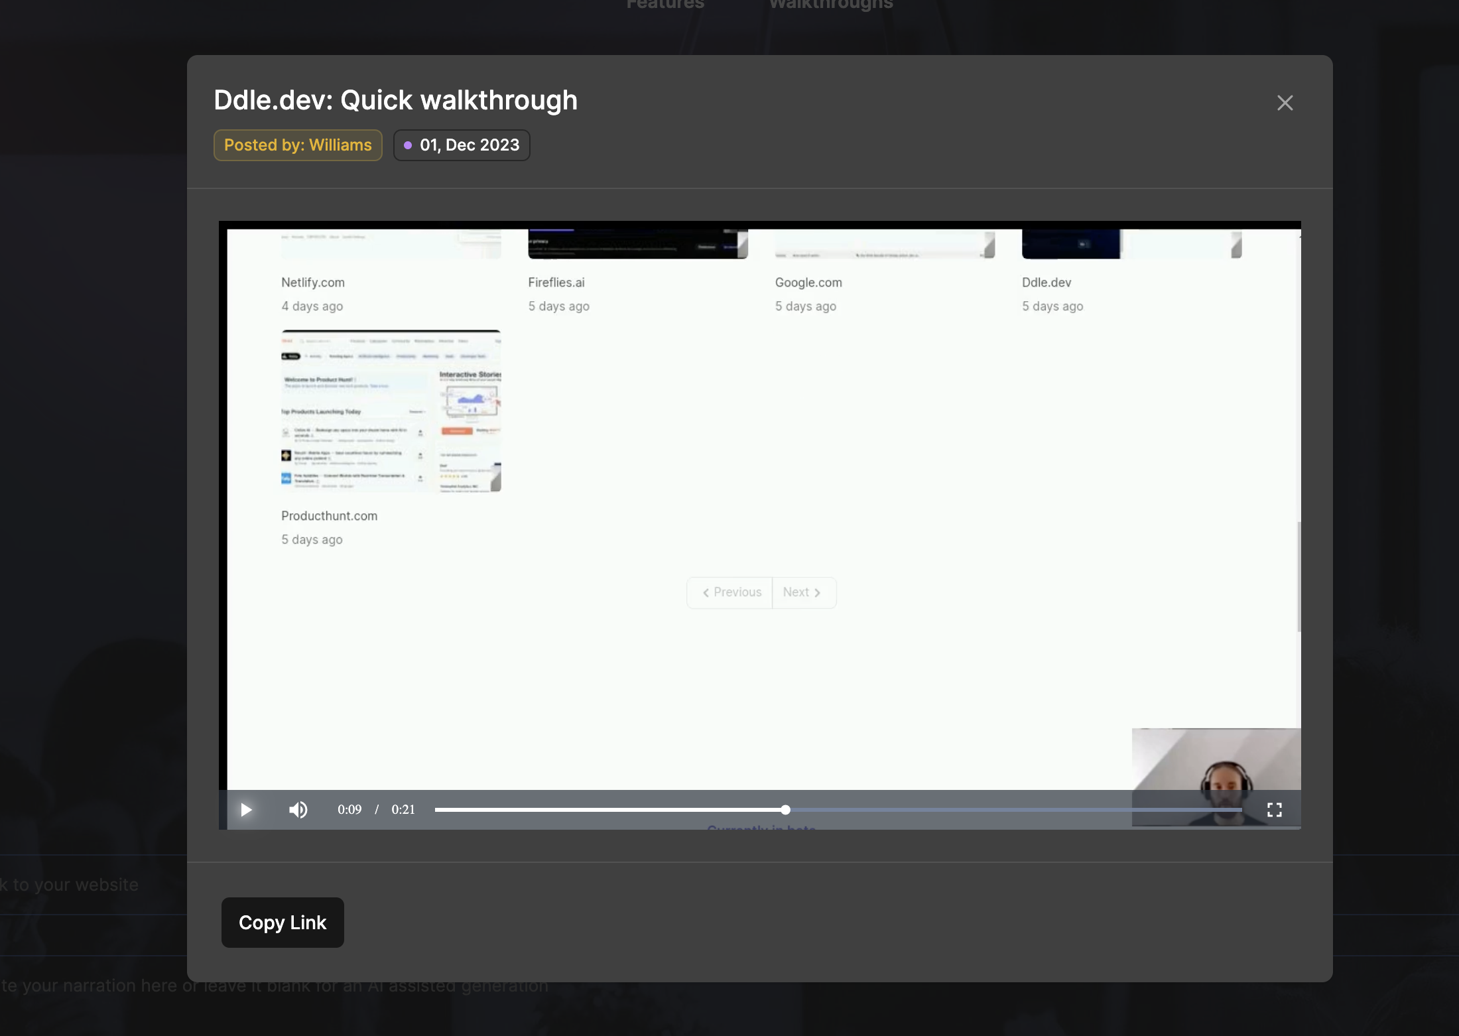
Task: Open the Google.com thumbnail preview
Action: pyautogui.click(x=884, y=244)
